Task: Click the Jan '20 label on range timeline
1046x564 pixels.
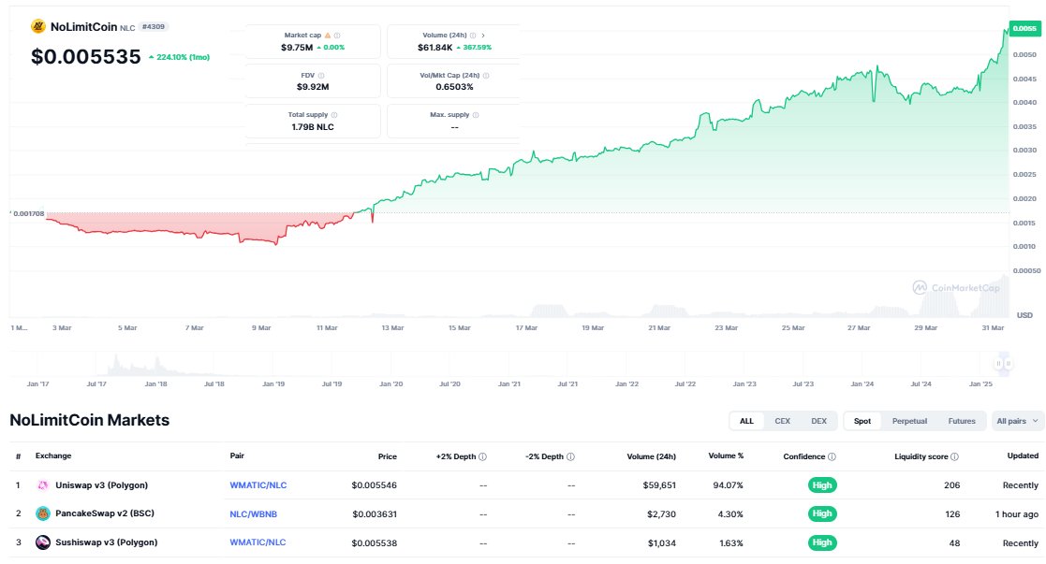Action: click(x=390, y=384)
